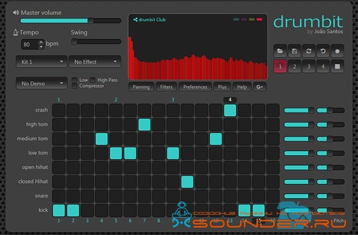Toggle off the kick step 1 pad
358x235 pixels.
coord(58,210)
